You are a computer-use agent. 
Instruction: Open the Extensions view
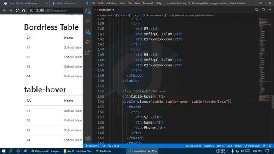point(88,52)
